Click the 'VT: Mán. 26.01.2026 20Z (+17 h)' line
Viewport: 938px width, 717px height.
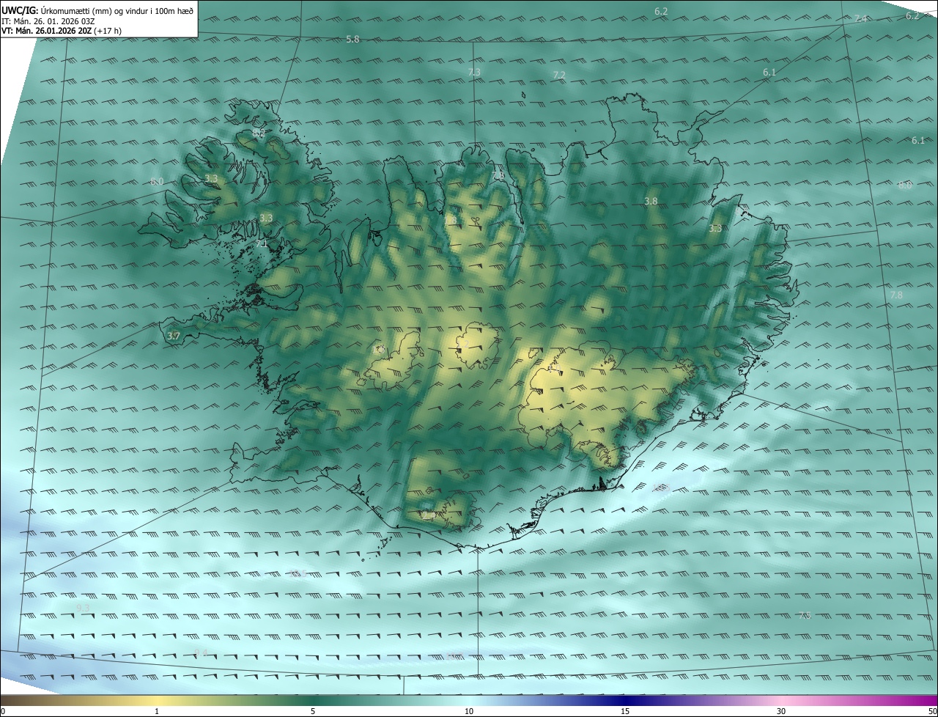tap(62, 31)
